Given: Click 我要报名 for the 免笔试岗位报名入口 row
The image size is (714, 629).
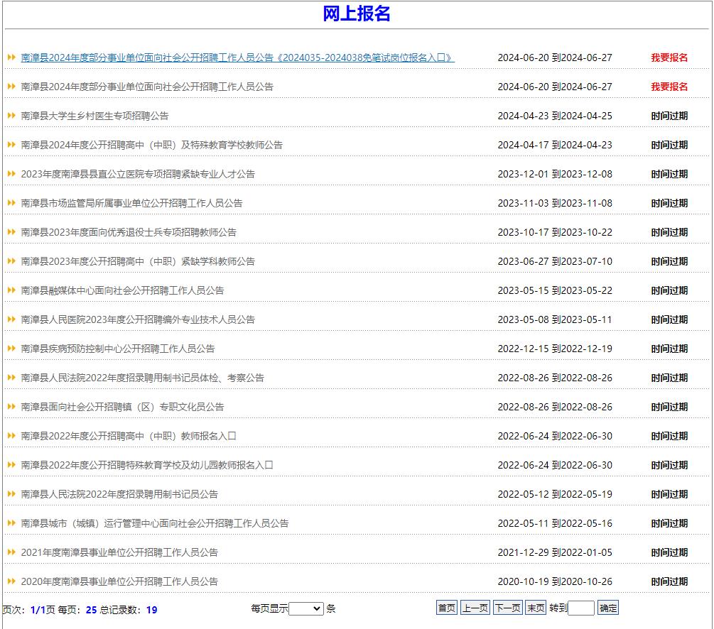Looking at the screenshot, I should pyautogui.click(x=669, y=58).
